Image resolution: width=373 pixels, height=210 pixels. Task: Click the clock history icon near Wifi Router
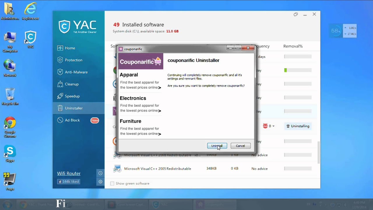tap(100, 173)
